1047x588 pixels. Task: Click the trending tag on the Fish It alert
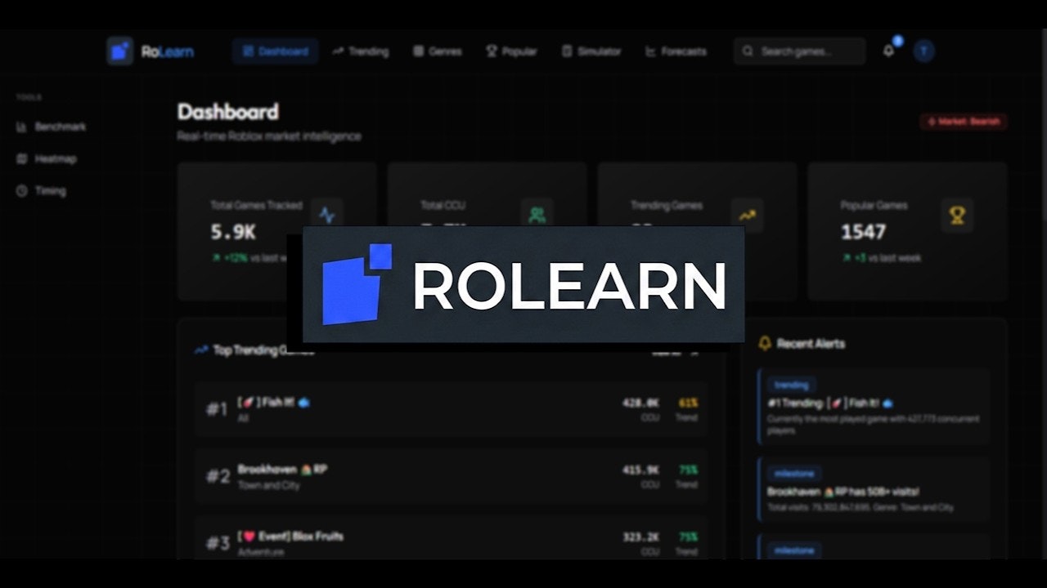tap(790, 384)
